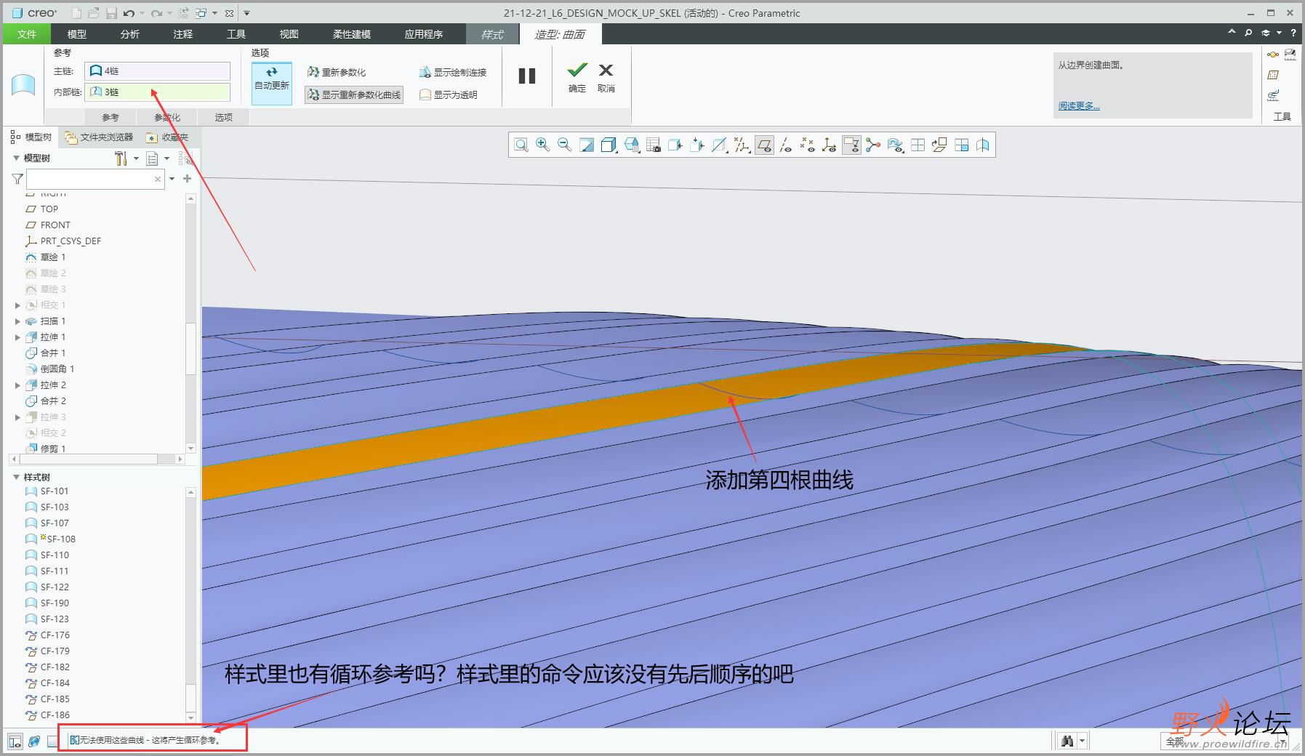Select the Zoom Out tool
This screenshot has height=756, width=1305.
pyautogui.click(x=564, y=145)
